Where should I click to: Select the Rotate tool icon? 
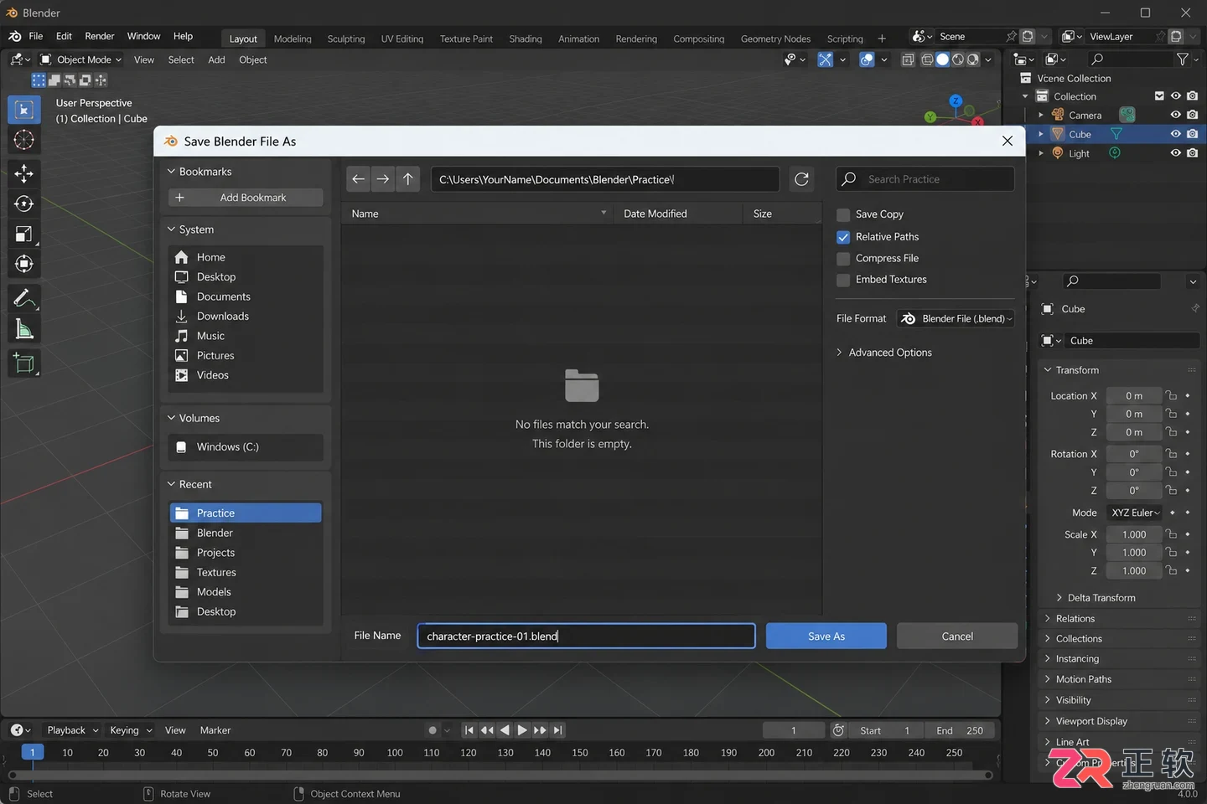coord(24,204)
